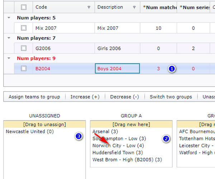
Task: Click the Num players: 9 group label
Action: click(x=36, y=58)
